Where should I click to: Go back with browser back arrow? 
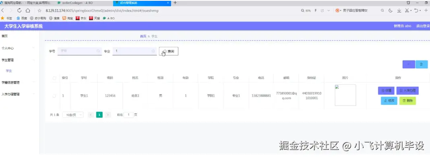click(x=3, y=11)
